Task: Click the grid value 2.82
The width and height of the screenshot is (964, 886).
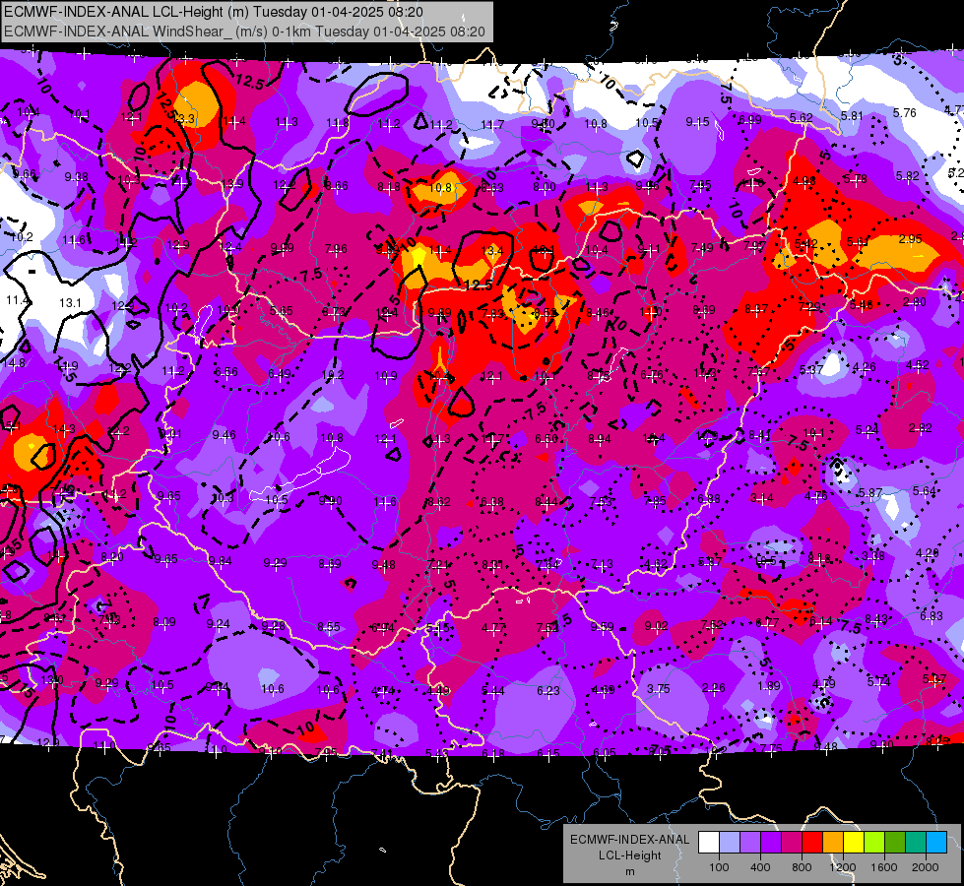Action: click(921, 428)
